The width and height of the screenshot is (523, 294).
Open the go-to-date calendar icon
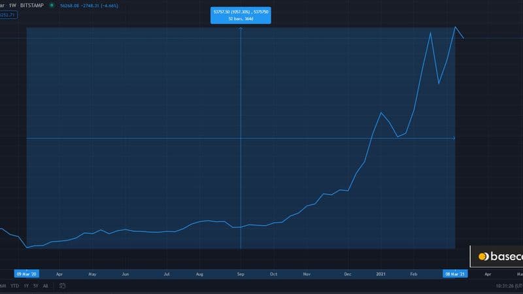pos(62,286)
